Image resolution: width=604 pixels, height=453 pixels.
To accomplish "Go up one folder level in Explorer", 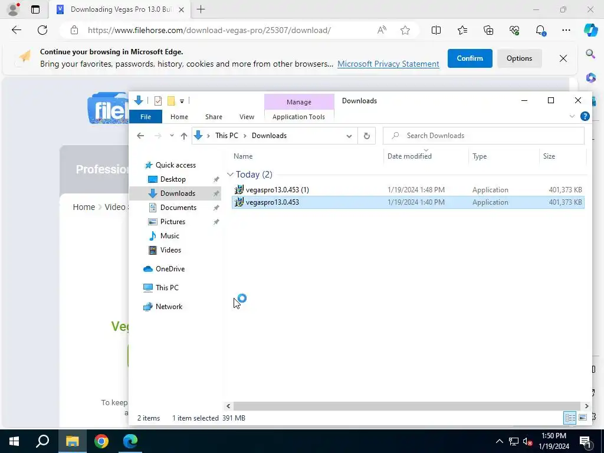I will click(x=184, y=136).
